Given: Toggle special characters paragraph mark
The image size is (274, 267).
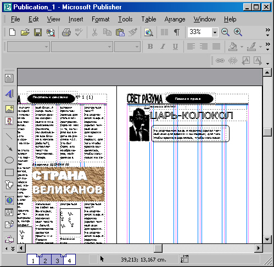Looking at the screenshot, I should click(x=177, y=32).
